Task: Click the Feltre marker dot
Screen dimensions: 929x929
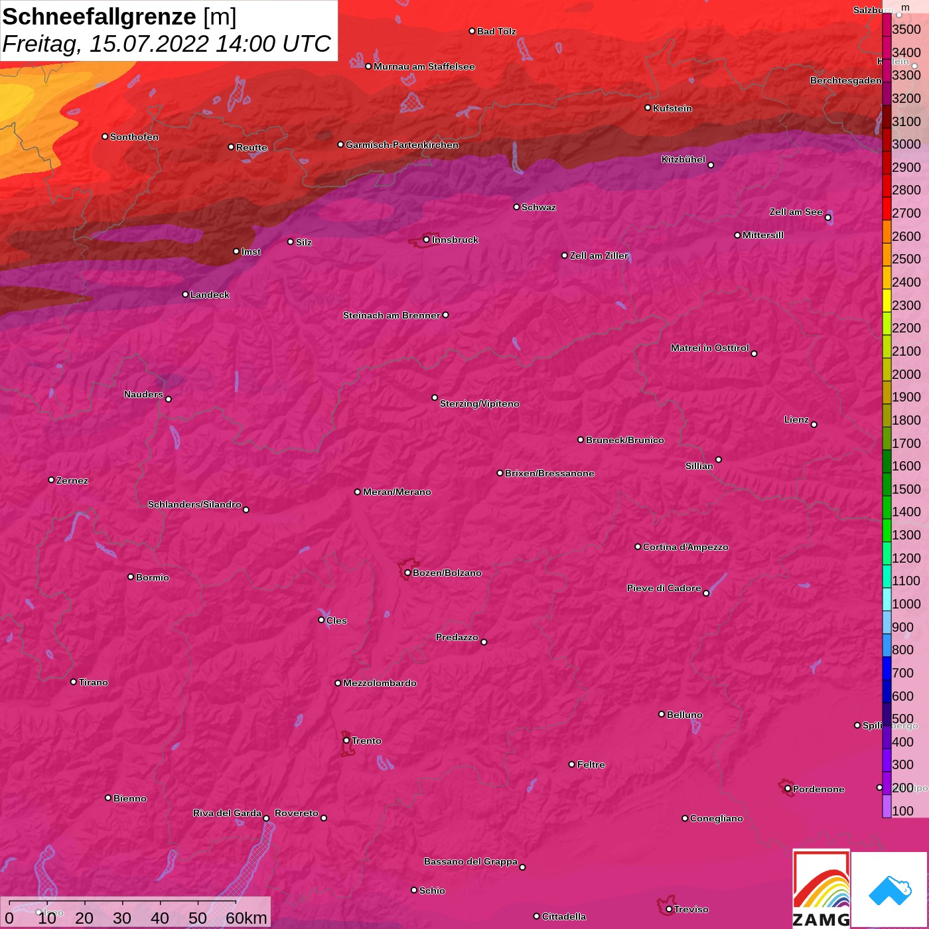Action: click(x=572, y=764)
